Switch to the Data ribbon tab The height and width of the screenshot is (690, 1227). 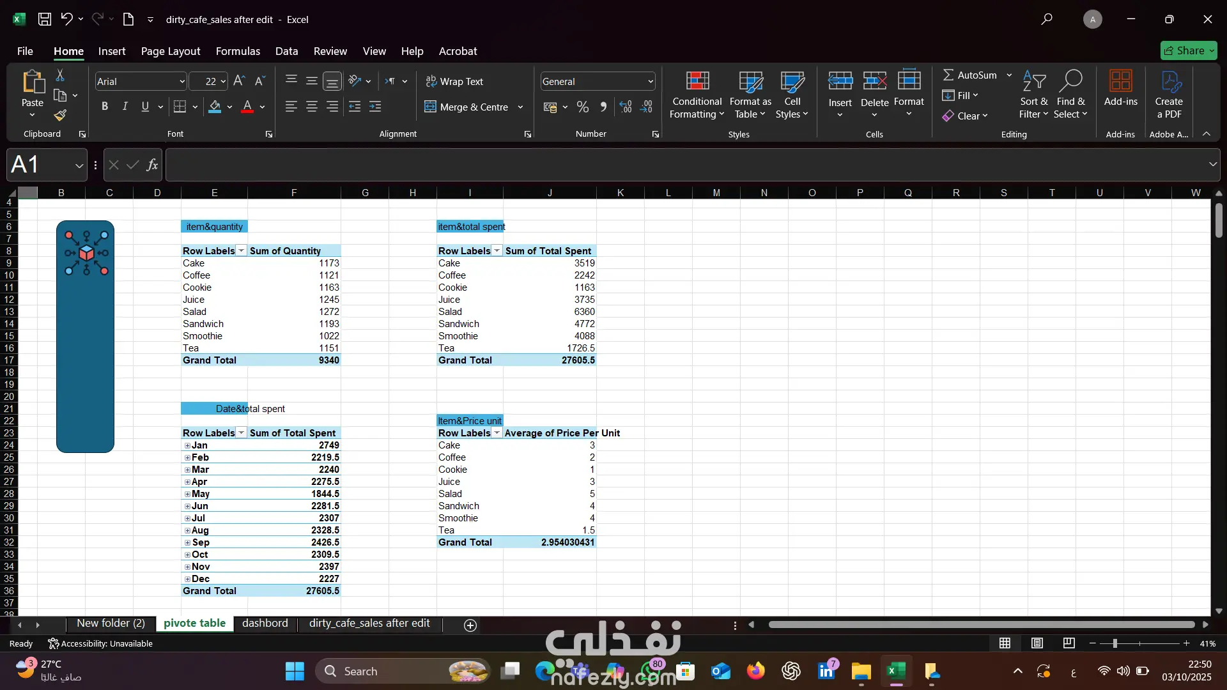pos(286,51)
